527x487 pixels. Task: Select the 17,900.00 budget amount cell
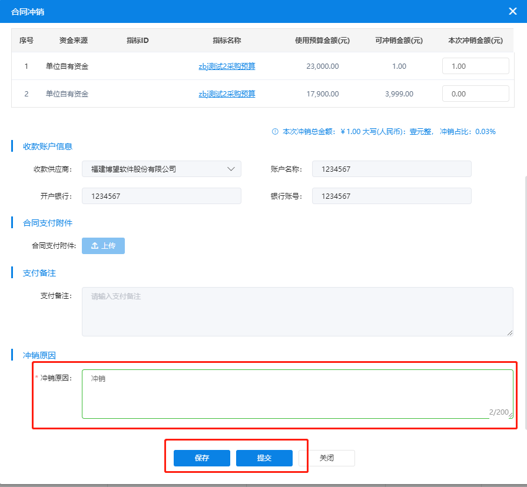tap(322, 94)
